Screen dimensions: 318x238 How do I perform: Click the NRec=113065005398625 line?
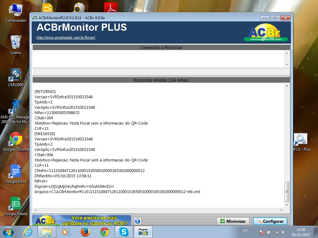pos(57,113)
